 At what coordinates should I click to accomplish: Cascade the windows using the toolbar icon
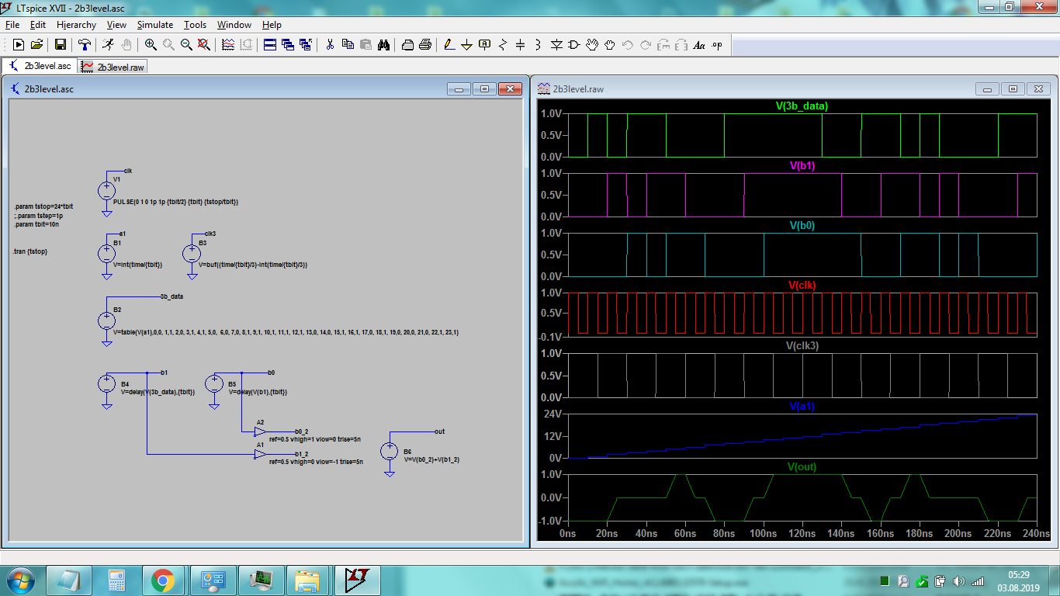pyautogui.click(x=288, y=45)
